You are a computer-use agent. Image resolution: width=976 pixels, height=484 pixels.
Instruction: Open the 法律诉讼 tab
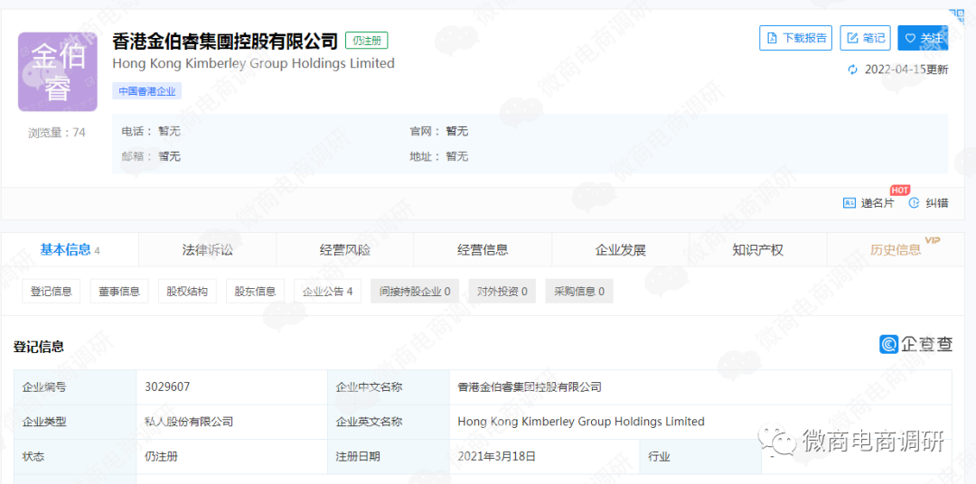pyautogui.click(x=207, y=250)
